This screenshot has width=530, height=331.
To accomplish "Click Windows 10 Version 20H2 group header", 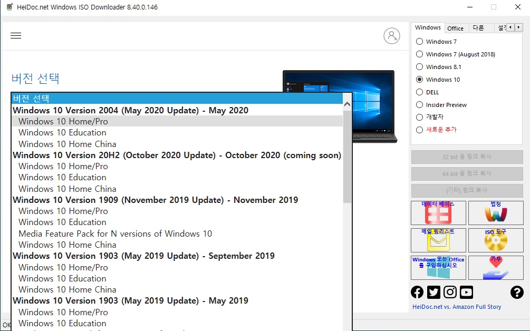I will [x=177, y=155].
